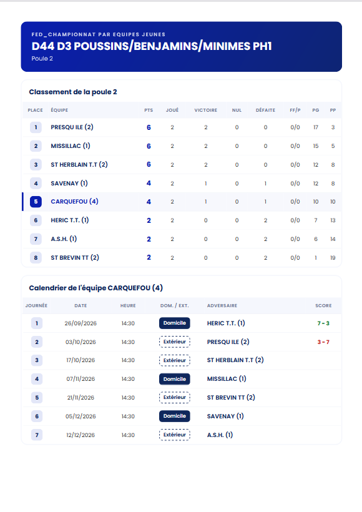Click the Classement de la poule 2 heading
362x512 pixels.
pos(73,92)
